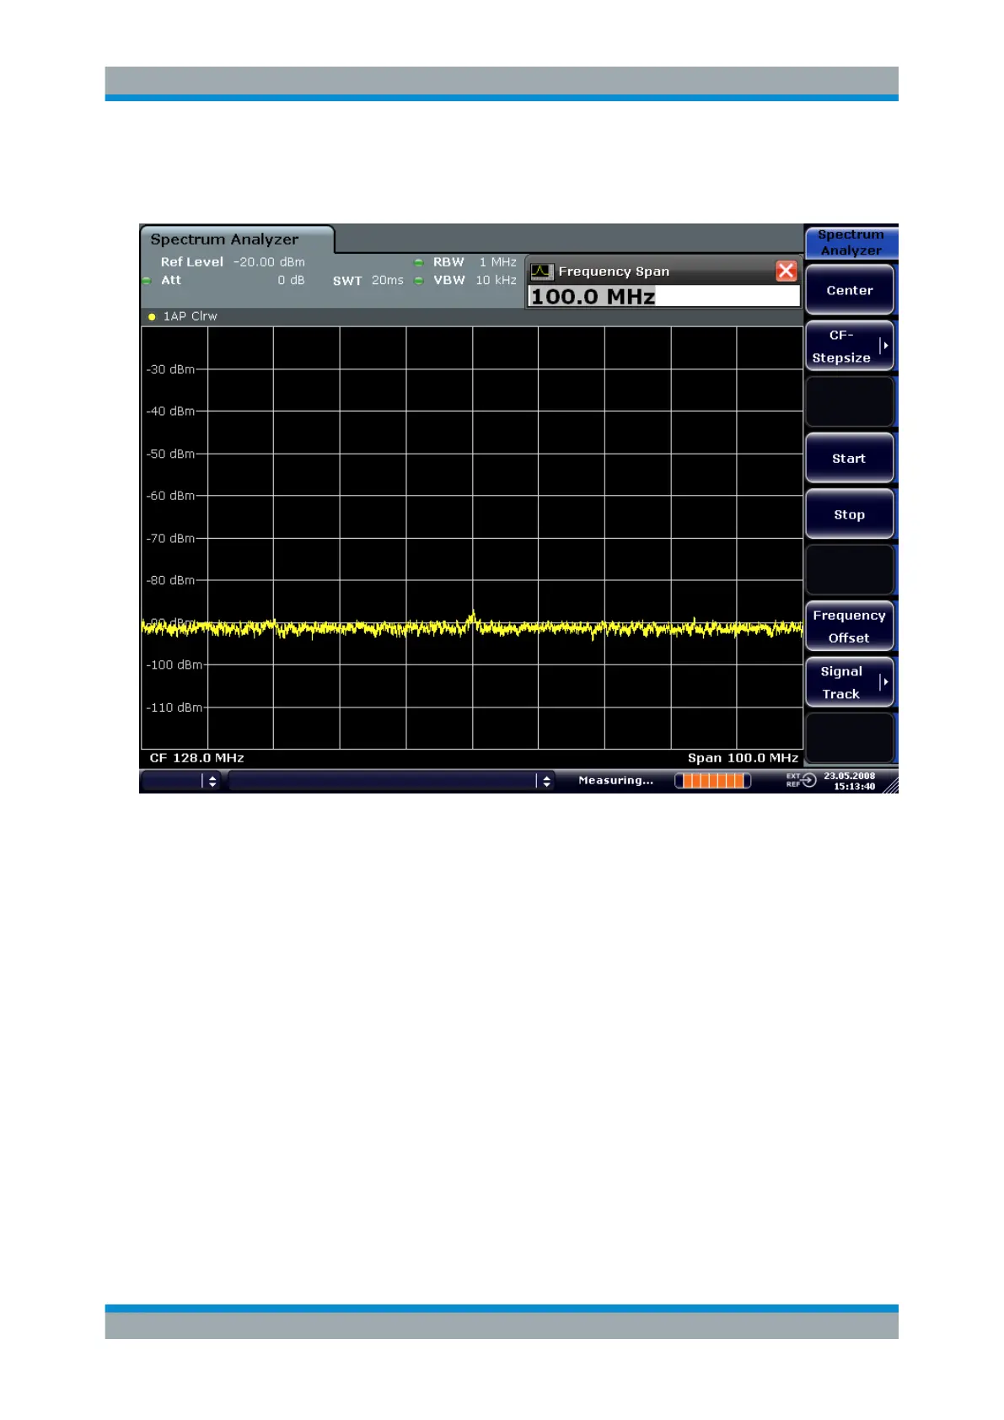Click the green Att indicator dot
1004x1420 pixels.
coord(147,281)
